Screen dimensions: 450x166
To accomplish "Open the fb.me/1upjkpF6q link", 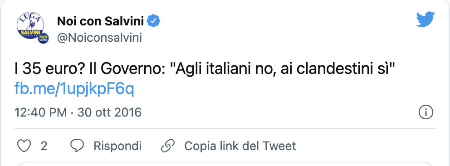I will tap(74, 90).
